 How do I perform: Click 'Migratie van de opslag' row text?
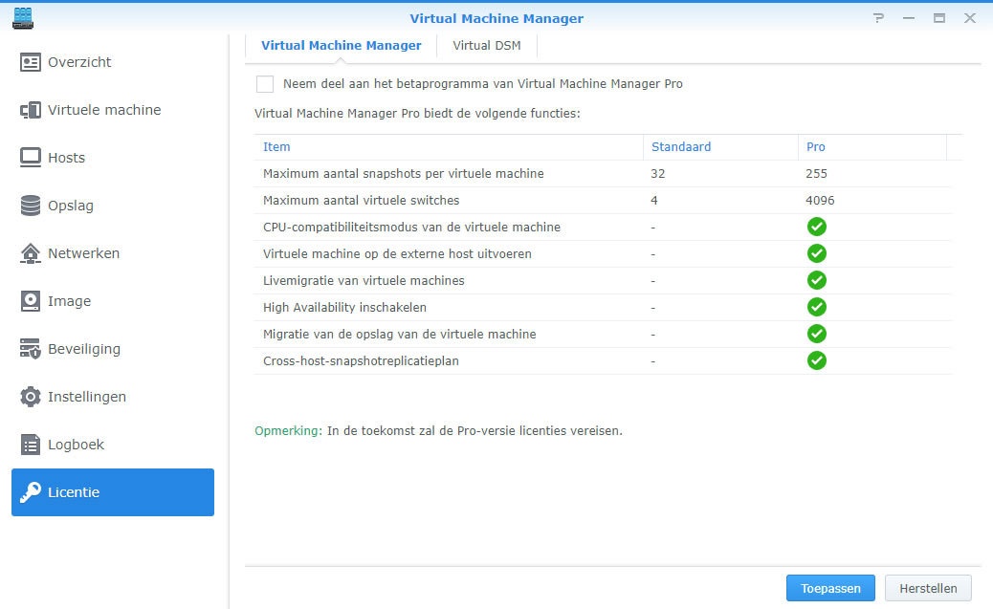tap(400, 334)
